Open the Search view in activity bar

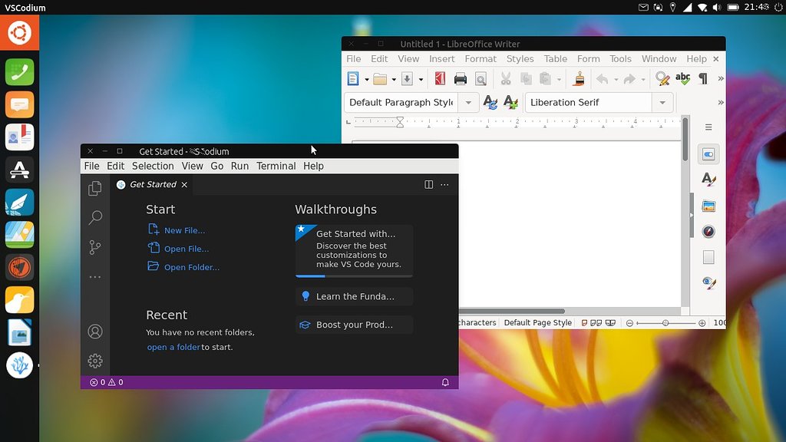click(x=95, y=218)
